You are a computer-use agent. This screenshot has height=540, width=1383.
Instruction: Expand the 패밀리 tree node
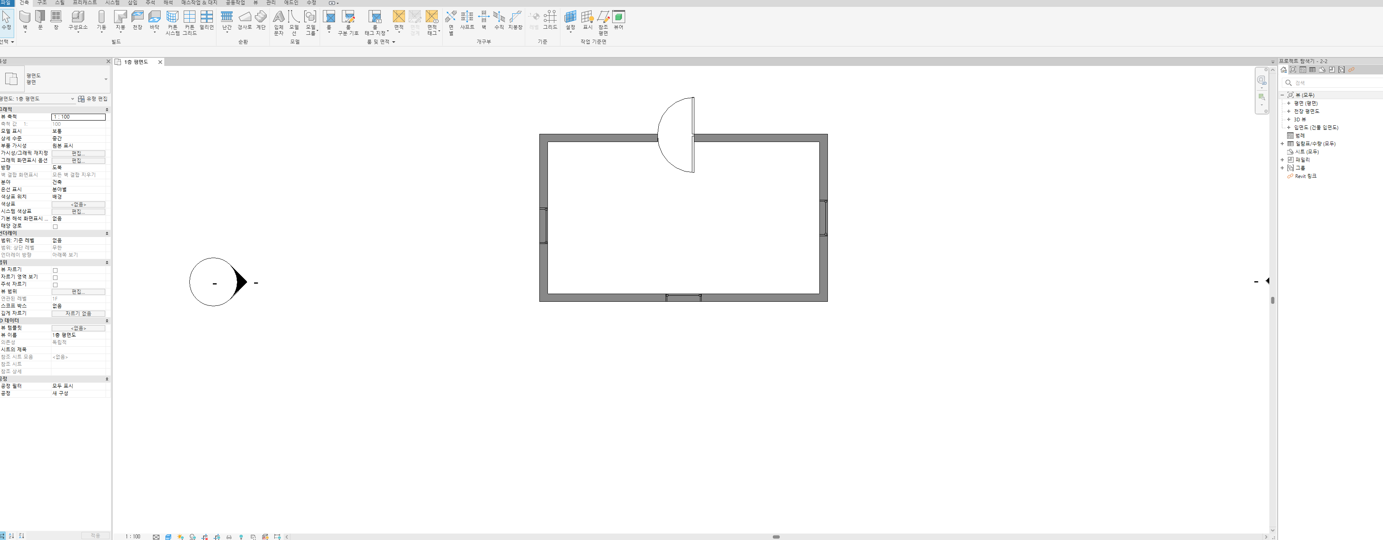[x=1283, y=160]
